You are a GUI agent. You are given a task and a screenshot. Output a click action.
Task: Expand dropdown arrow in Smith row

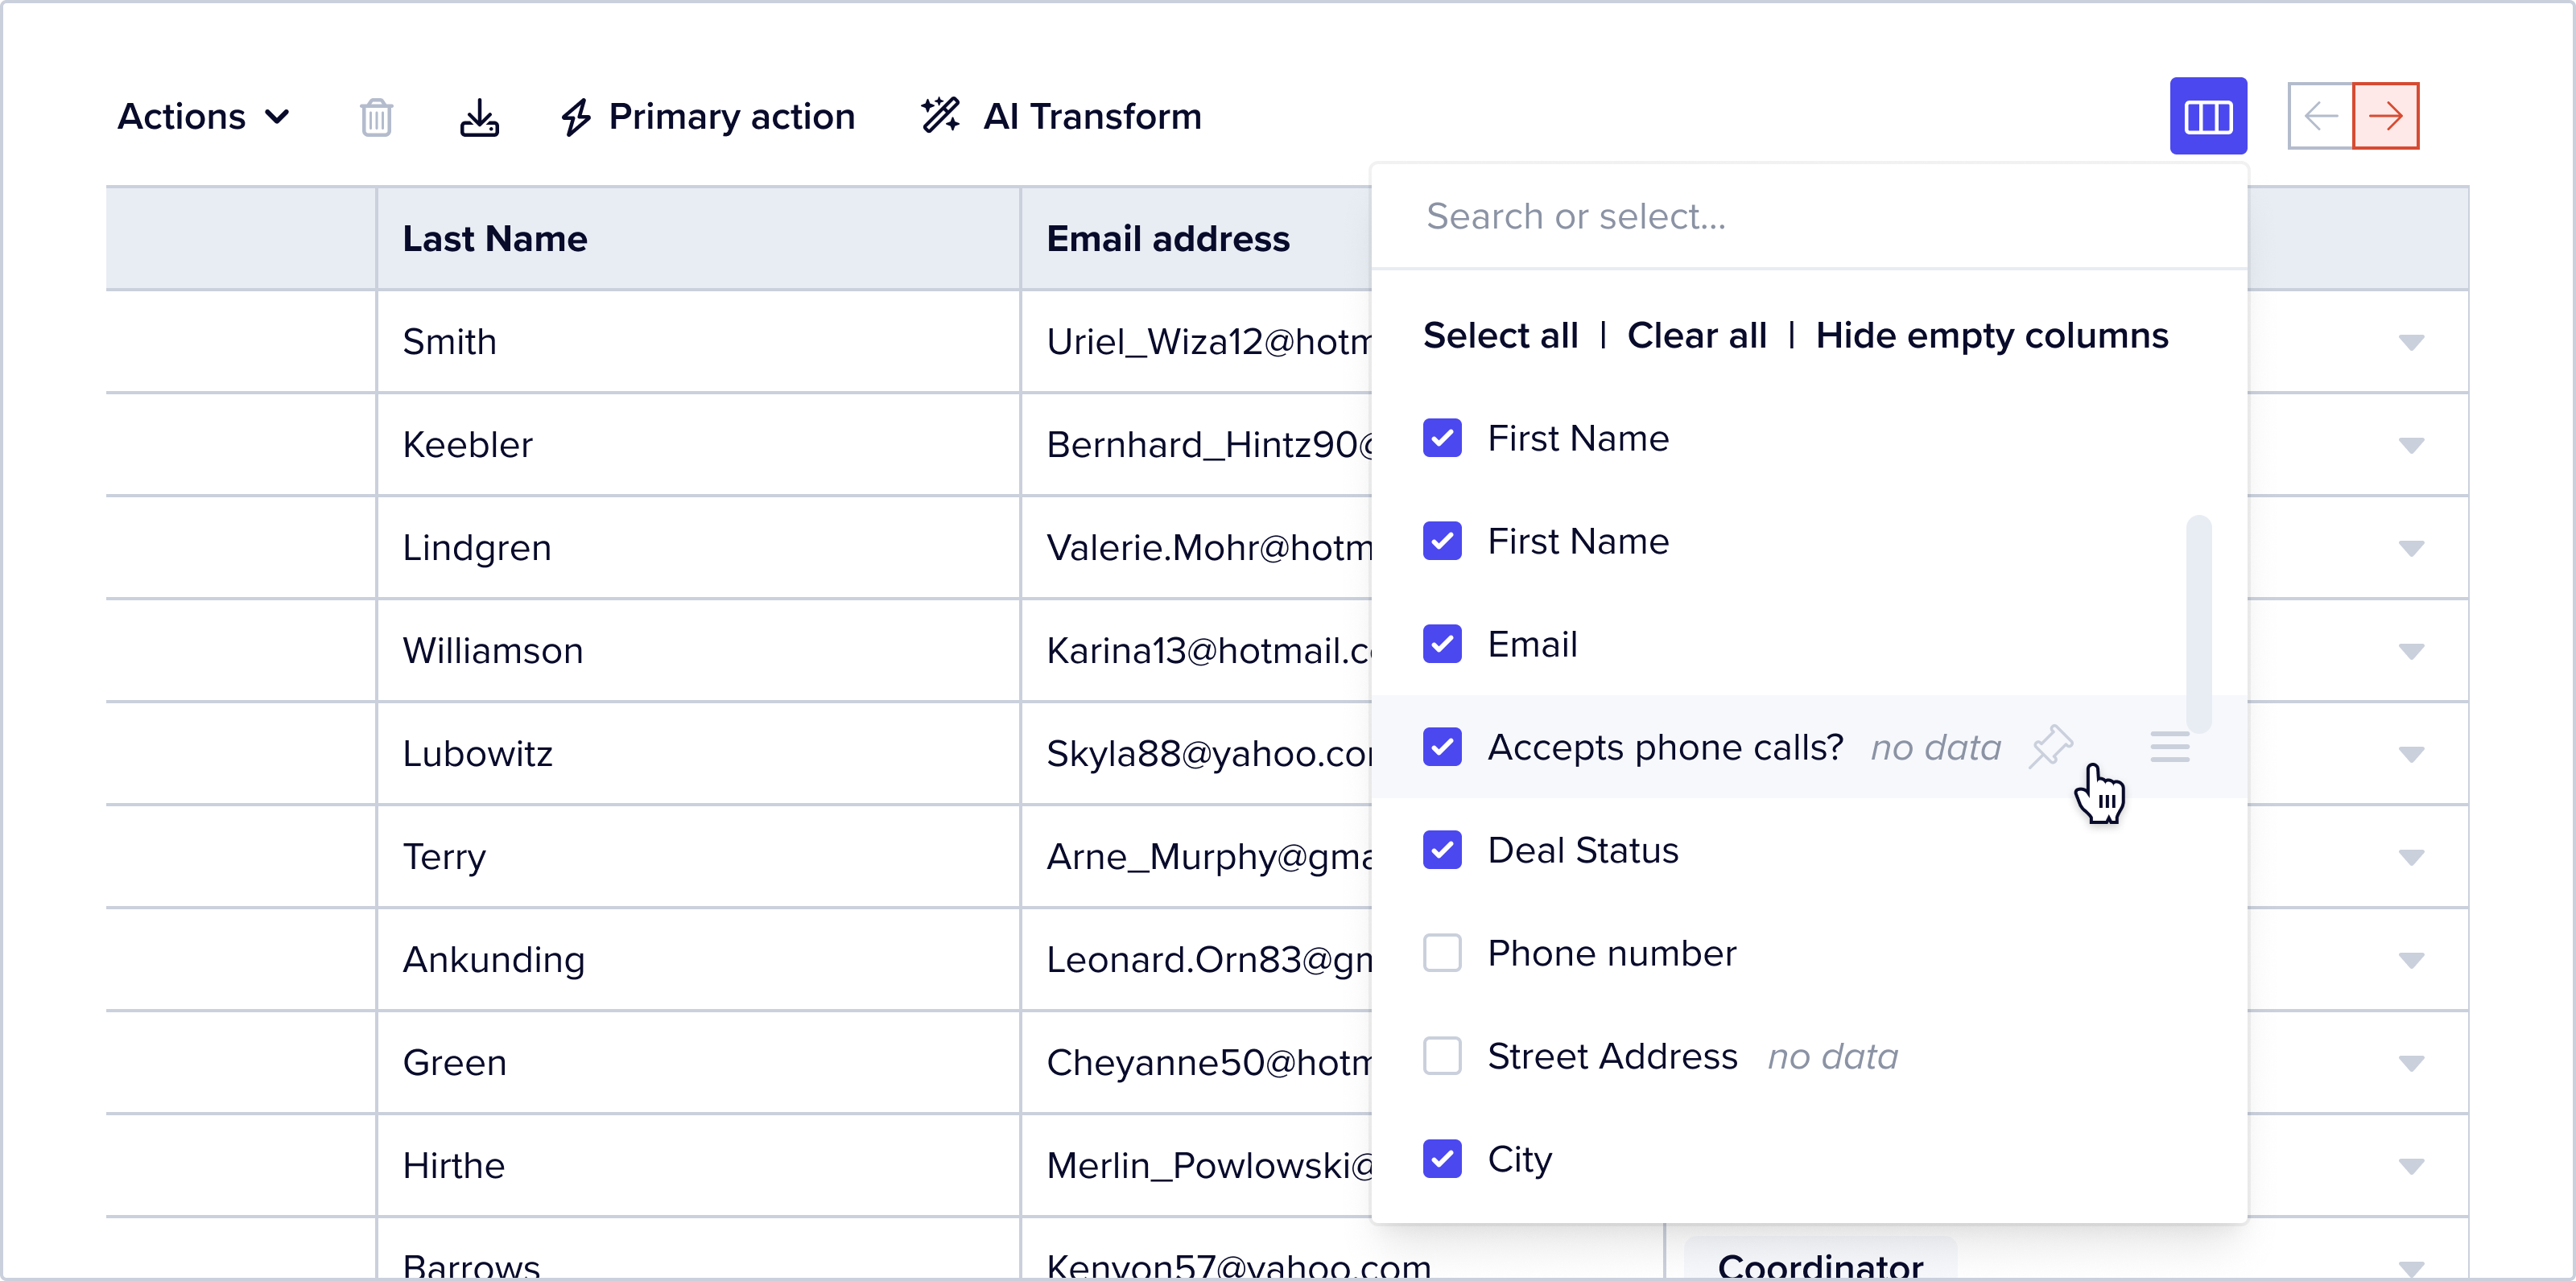pos(2410,343)
